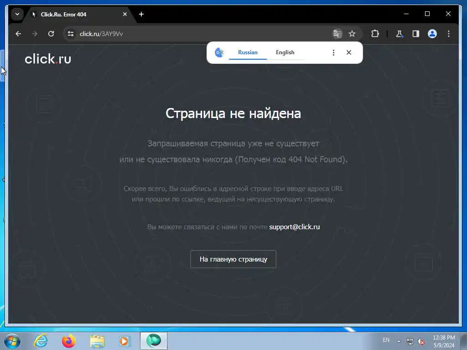Launch Internet Explorer from the taskbar
Image resolution: width=467 pixels, height=350 pixels.
coord(41,341)
